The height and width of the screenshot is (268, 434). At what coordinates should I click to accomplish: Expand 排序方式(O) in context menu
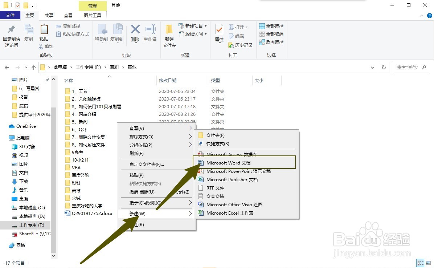(156, 137)
